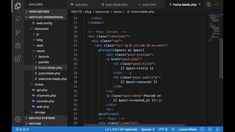235x132 pixels.
Task: Open post.blade.php in the explorer
Action: 49,73
